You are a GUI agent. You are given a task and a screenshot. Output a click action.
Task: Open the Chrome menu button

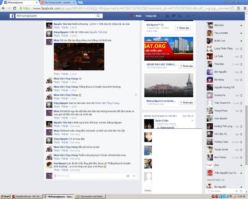point(244,8)
